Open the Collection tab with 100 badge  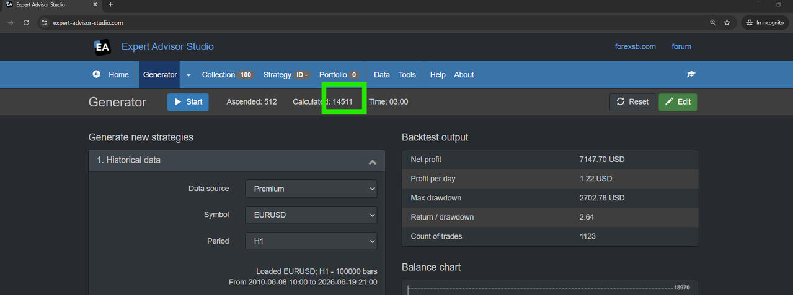click(228, 75)
